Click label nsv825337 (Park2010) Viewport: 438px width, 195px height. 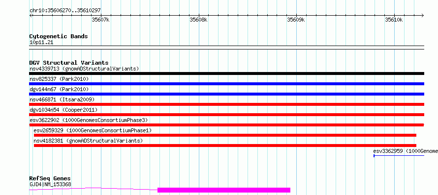(59, 79)
